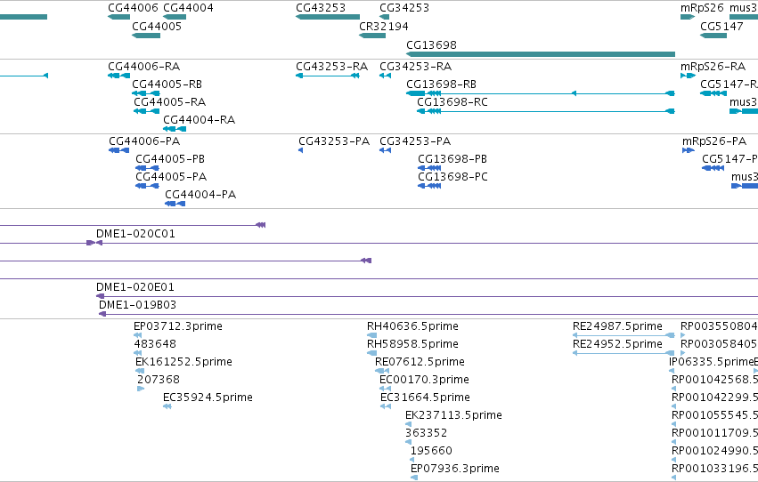Image resolution: width=758 pixels, height=482 pixels.
Task: Click transcript CG34253-RA
Action: pyautogui.click(x=386, y=76)
